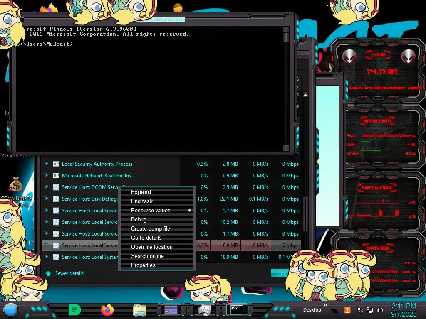Click the 0.1 MB/s disk value
The width and height of the screenshot is (426, 319).
point(259,199)
